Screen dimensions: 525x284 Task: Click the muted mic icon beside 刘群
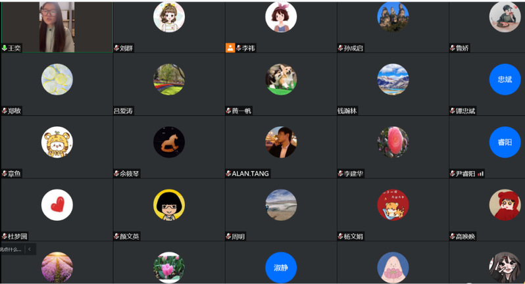pyautogui.click(x=116, y=48)
